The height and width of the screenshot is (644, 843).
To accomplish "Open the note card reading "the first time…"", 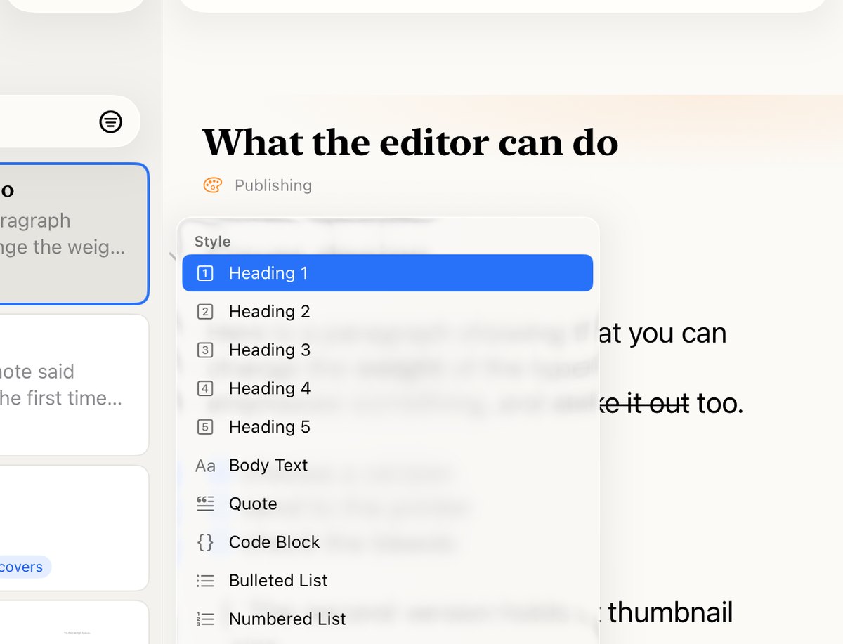I will (74, 385).
